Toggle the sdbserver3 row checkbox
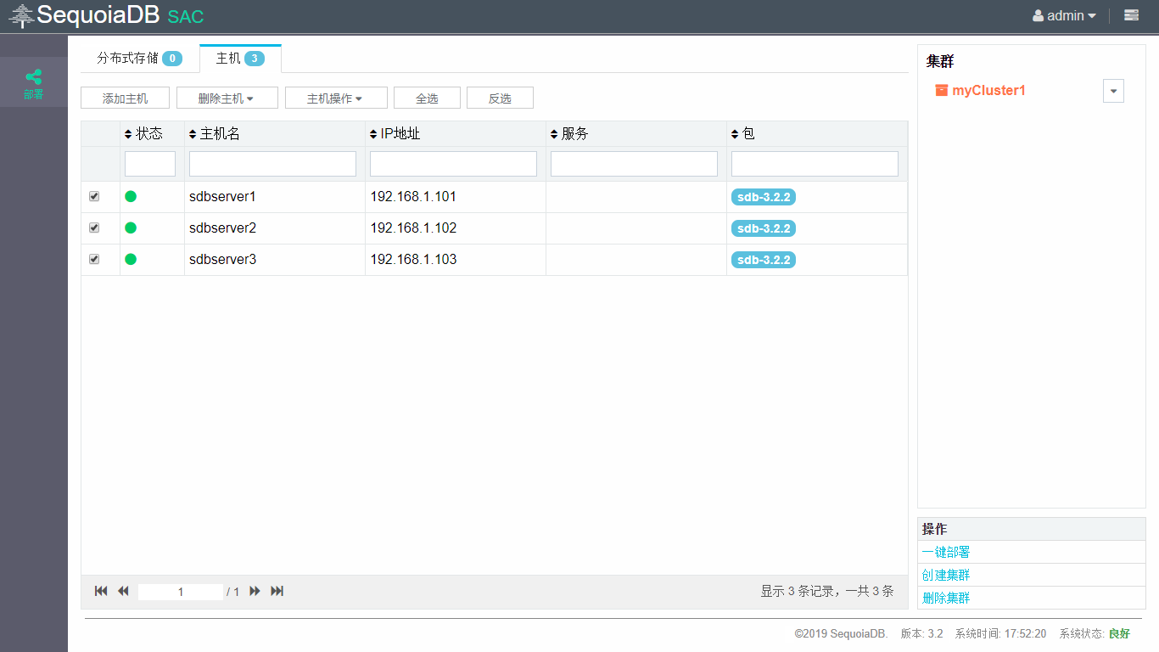This screenshot has height=652, width=1159. click(x=94, y=259)
